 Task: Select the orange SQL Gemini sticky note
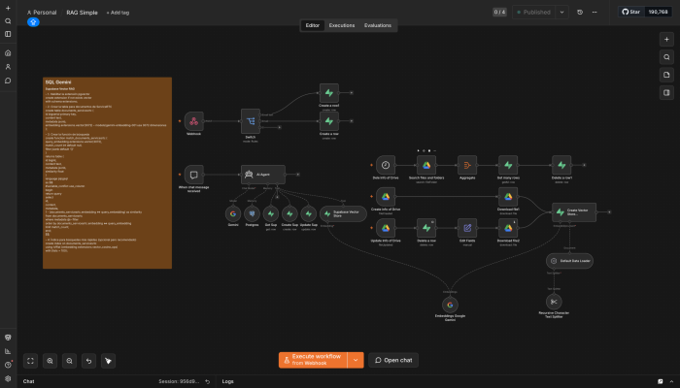pos(107,173)
